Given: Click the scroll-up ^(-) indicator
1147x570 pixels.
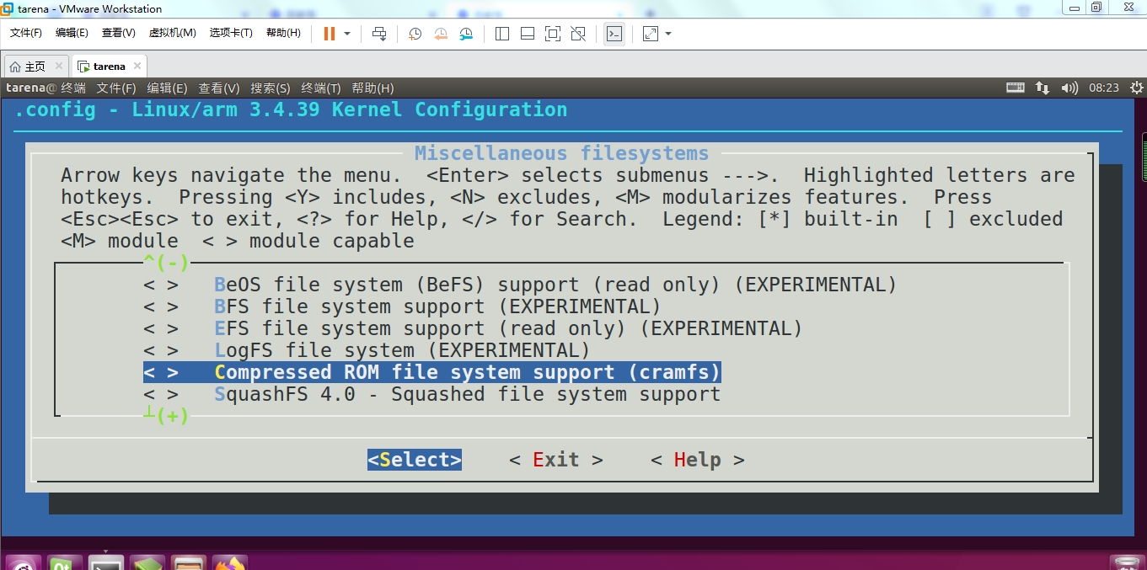Looking at the screenshot, I should tap(166, 262).
